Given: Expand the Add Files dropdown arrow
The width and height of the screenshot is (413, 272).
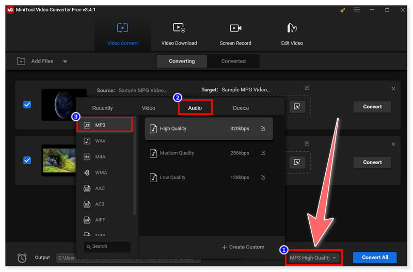Looking at the screenshot, I should click(65, 61).
